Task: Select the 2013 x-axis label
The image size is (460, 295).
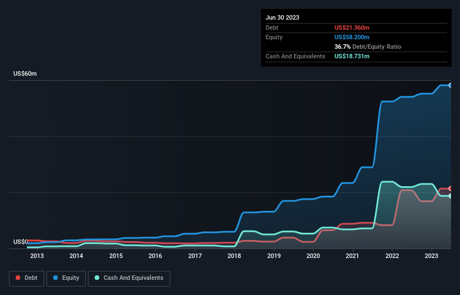Action: click(37, 256)
